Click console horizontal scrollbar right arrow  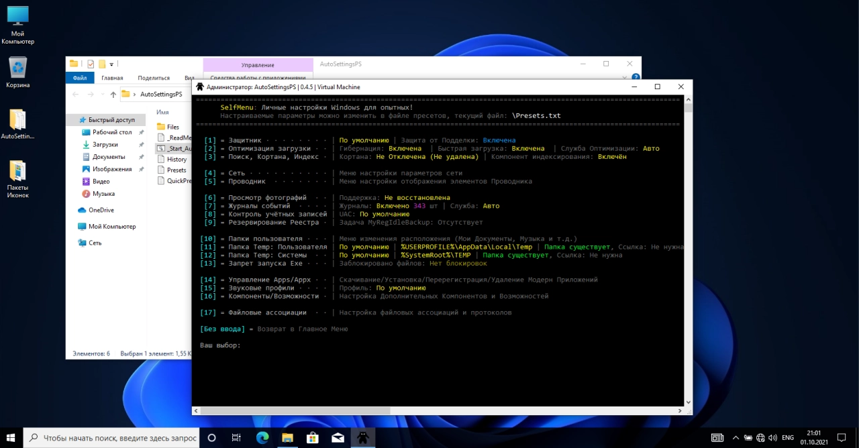click(x=679, y=410)
